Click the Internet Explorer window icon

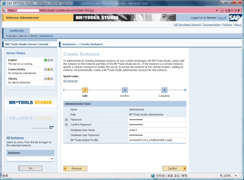[x=4, y=3]
